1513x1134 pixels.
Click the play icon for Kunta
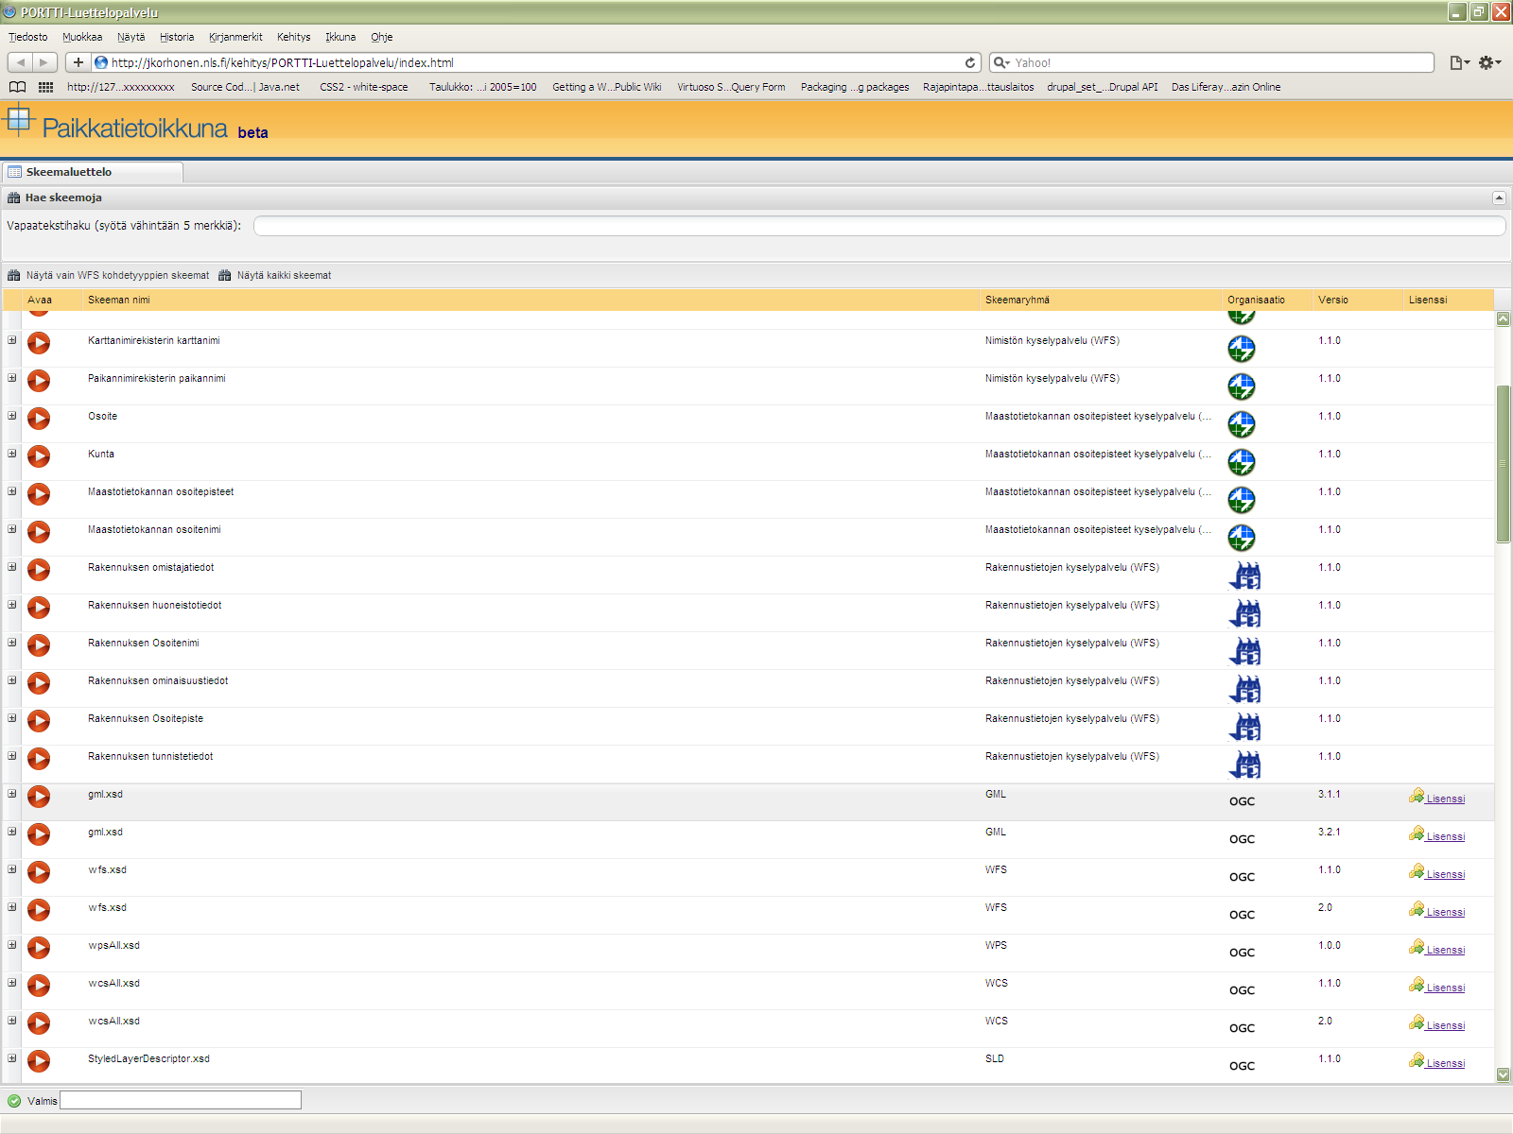pyautogui.click(x=39, y=455)
